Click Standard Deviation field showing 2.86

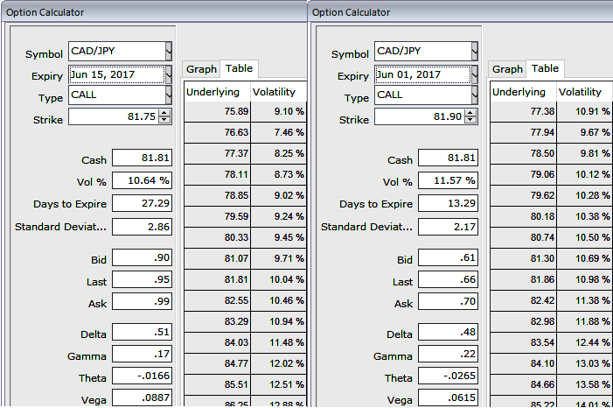(142, 227)
